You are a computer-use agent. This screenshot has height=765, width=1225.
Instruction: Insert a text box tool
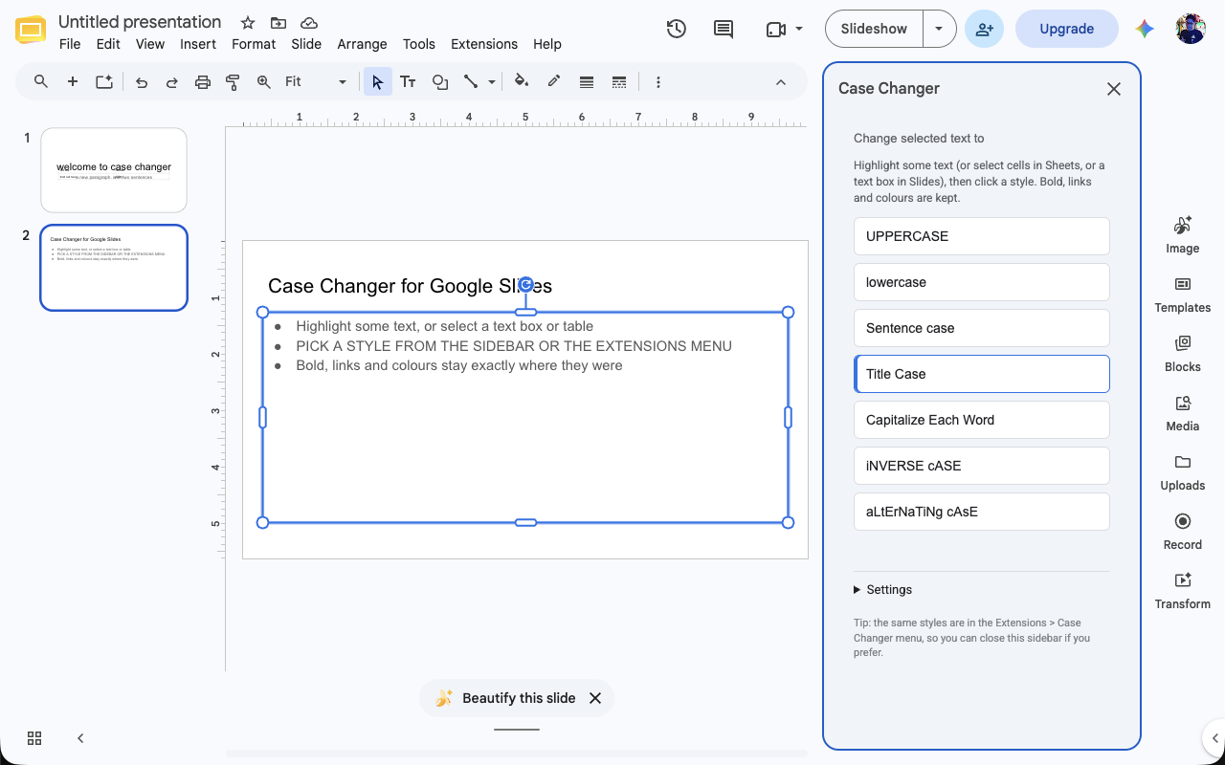click(408, 82)
